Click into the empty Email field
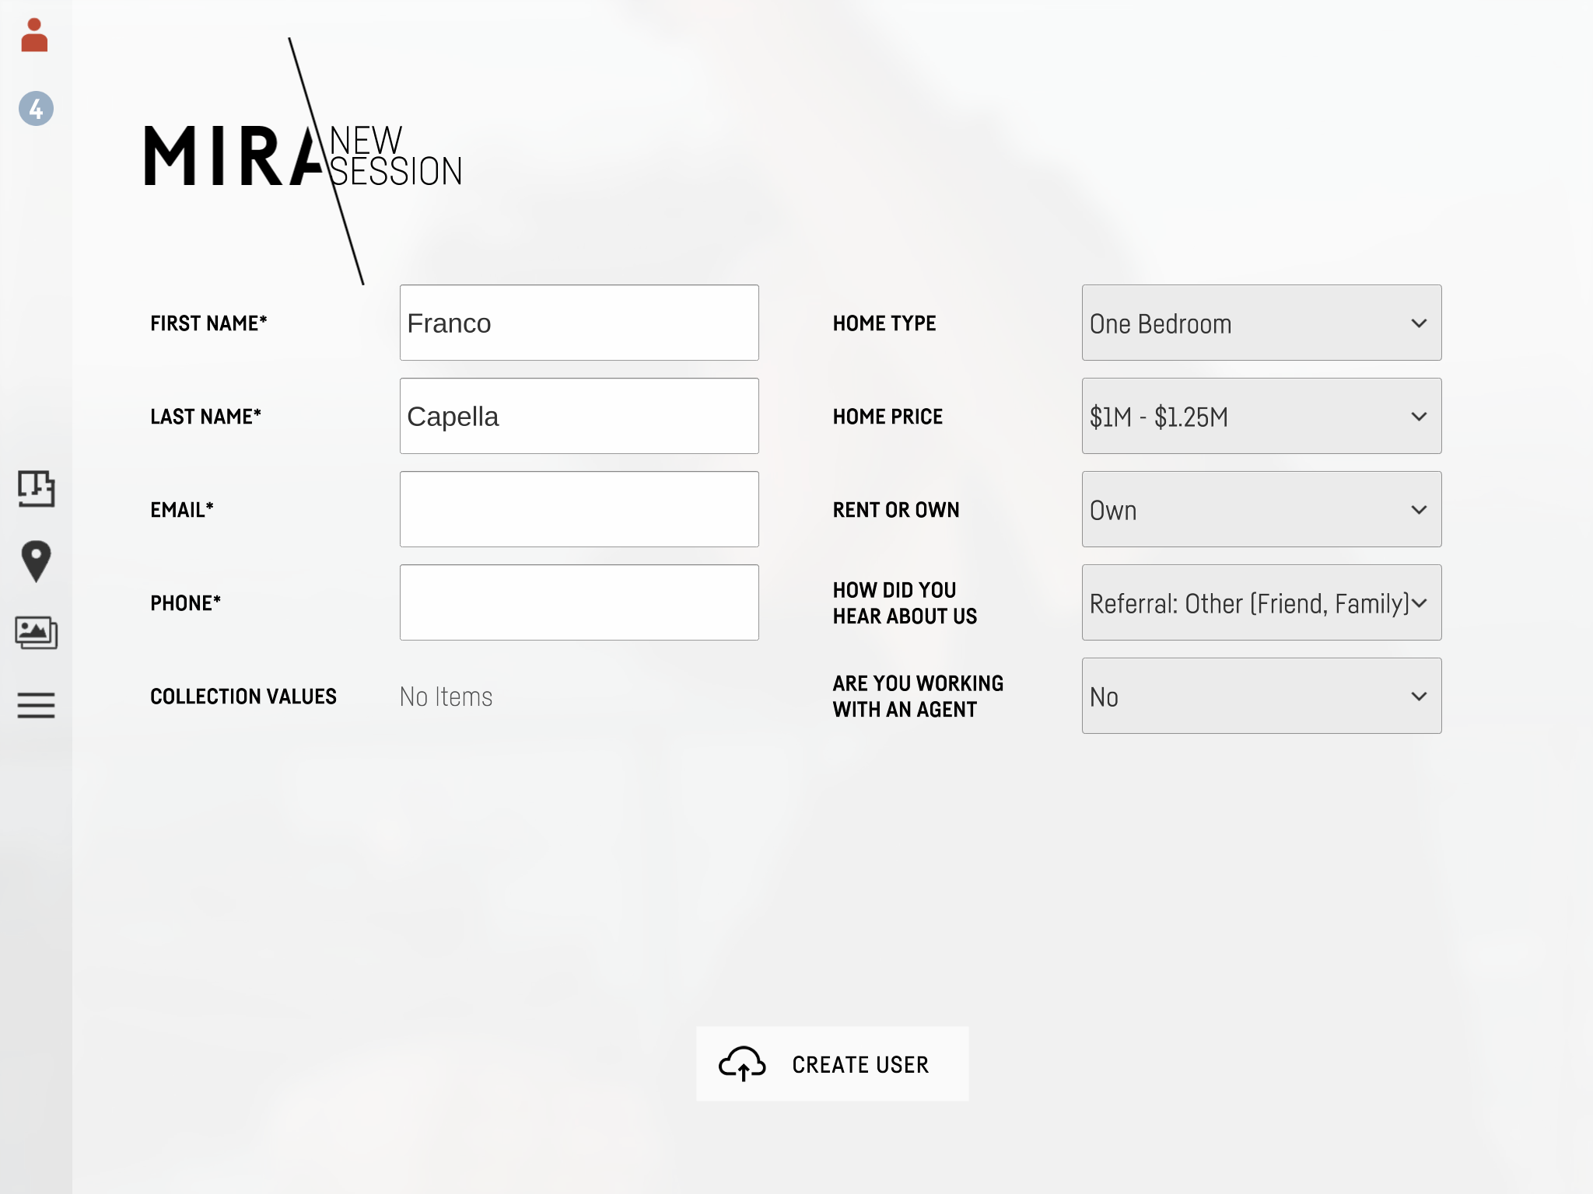 (579, 509)
